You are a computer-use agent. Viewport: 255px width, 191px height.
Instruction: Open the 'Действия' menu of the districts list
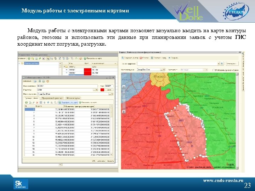click(22, 58)
